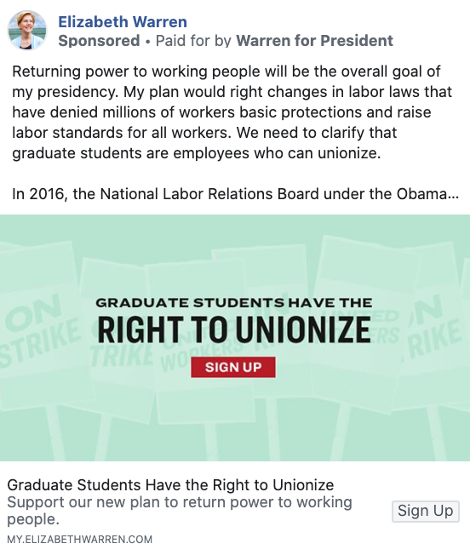
Task: Click the red SIGN UP banner button
Action: pos(233,367)
